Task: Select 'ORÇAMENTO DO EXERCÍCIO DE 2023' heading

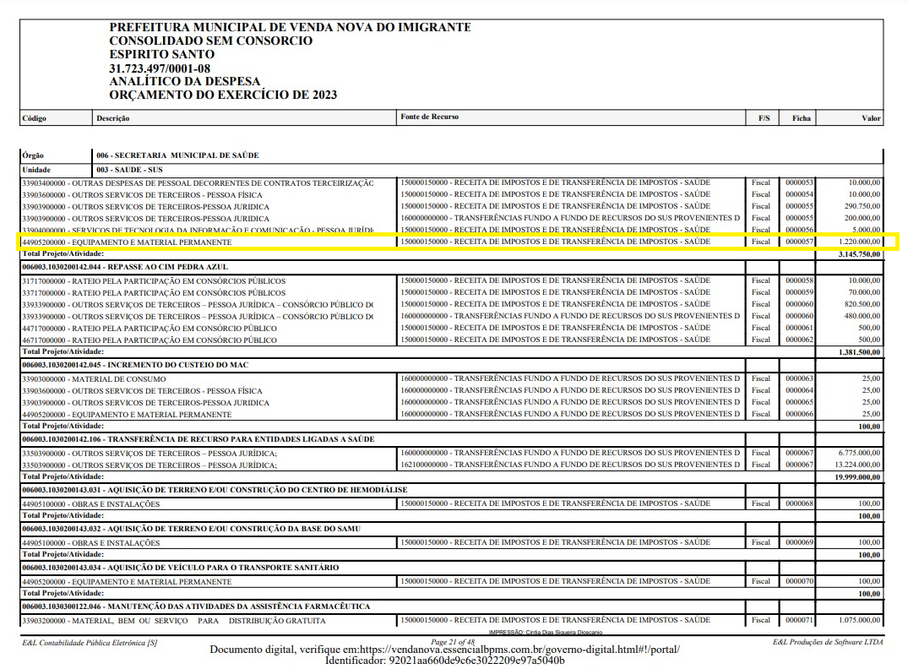Action: (x=223, y=95)
